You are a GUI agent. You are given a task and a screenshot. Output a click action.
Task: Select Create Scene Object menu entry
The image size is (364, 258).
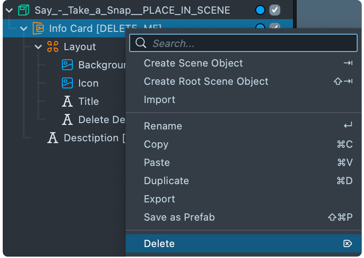pos(193,63)
